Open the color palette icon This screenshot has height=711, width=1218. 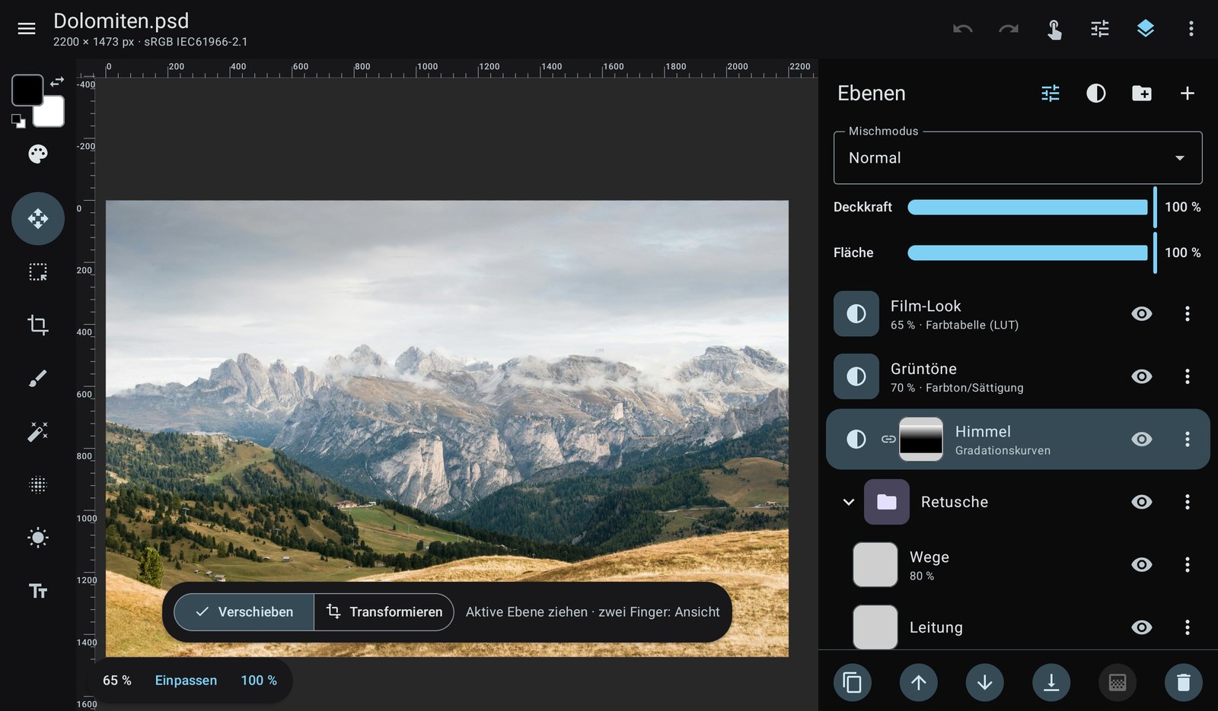(37, 154)
